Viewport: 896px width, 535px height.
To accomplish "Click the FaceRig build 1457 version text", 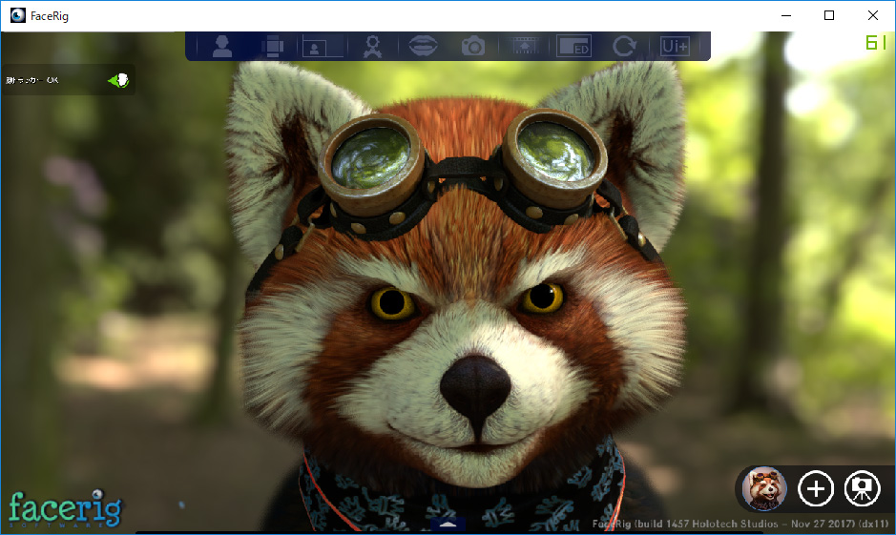I will tap(740, 524).
